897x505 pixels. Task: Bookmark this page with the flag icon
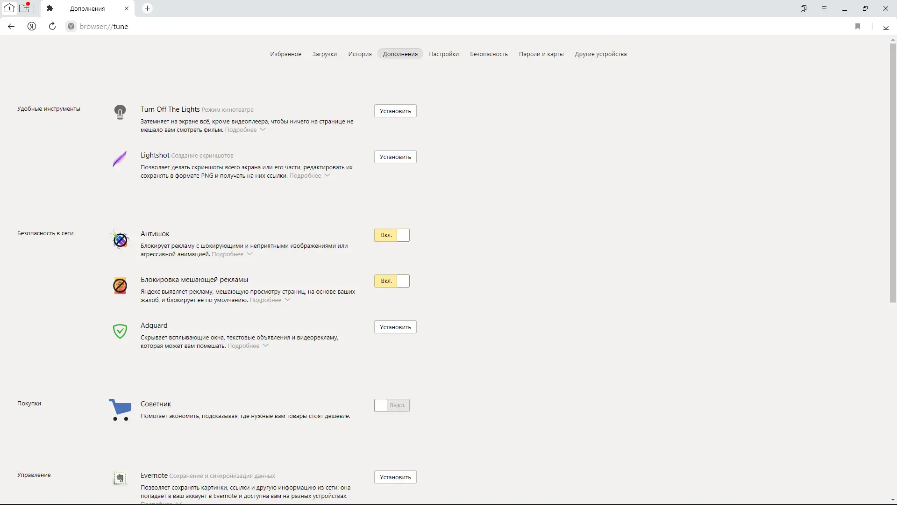click(x=858, y=27)
